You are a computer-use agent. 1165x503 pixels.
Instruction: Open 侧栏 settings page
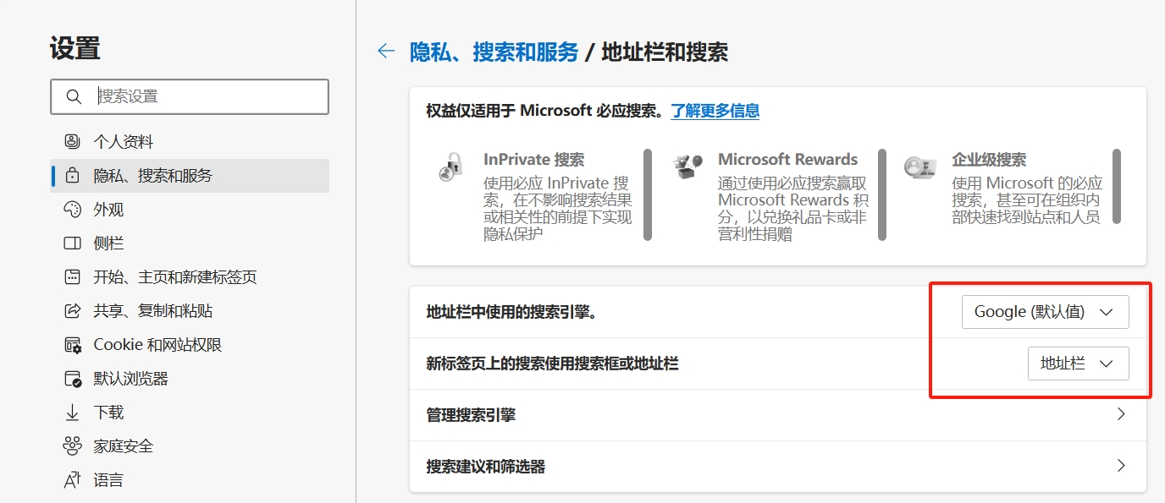190,243
